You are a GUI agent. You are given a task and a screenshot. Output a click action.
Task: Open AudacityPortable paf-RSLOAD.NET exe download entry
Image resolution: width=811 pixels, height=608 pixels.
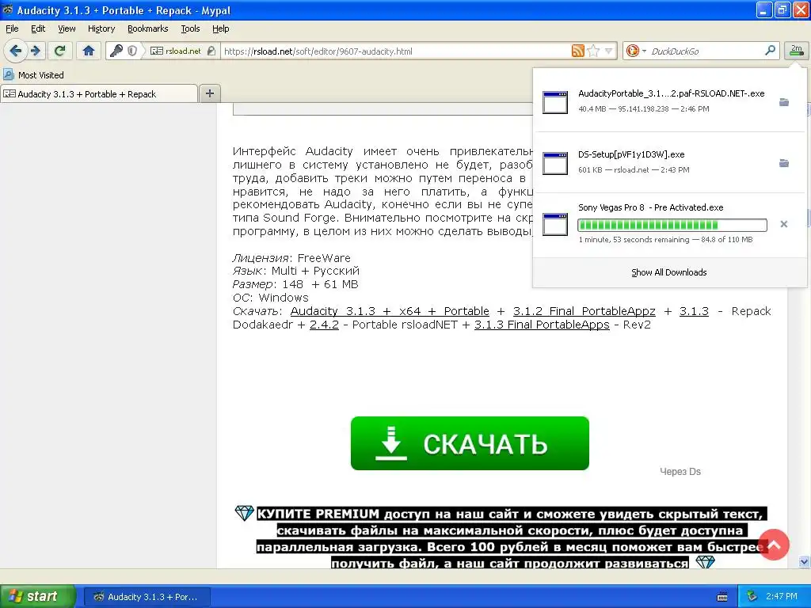coord(670,101)
